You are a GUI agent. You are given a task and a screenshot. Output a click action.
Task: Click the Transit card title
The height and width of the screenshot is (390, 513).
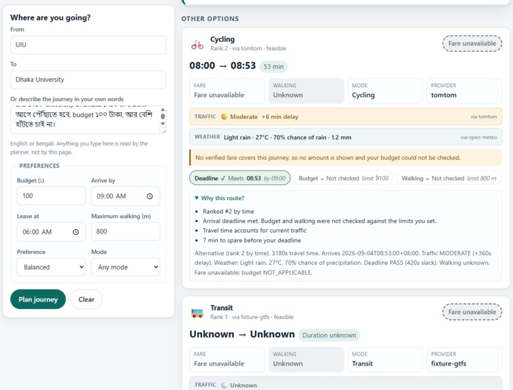[222, 308]
